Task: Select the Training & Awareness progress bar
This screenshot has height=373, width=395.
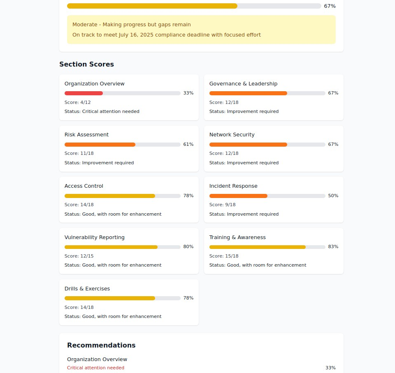Action: click(x=267, y=247)
